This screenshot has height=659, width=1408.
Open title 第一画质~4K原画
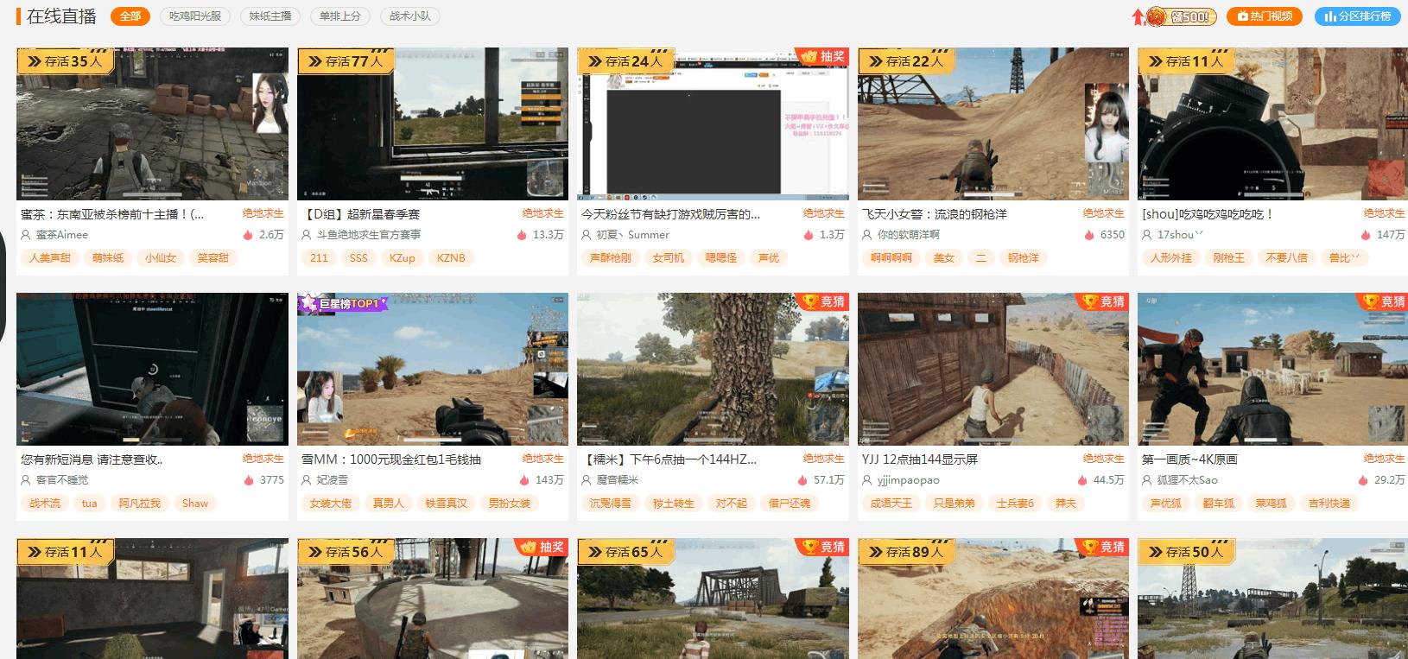pyautogui.click(x=1189, y=459)
